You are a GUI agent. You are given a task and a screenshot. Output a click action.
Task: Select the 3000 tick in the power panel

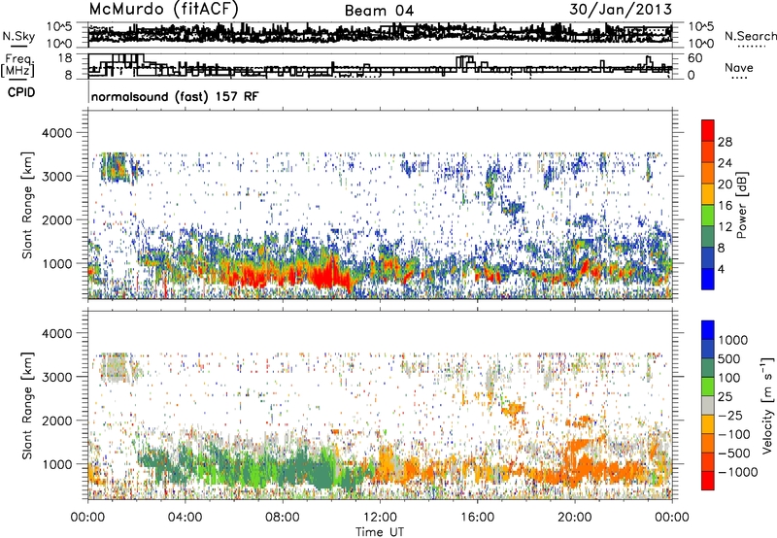[x=59, y=177]
